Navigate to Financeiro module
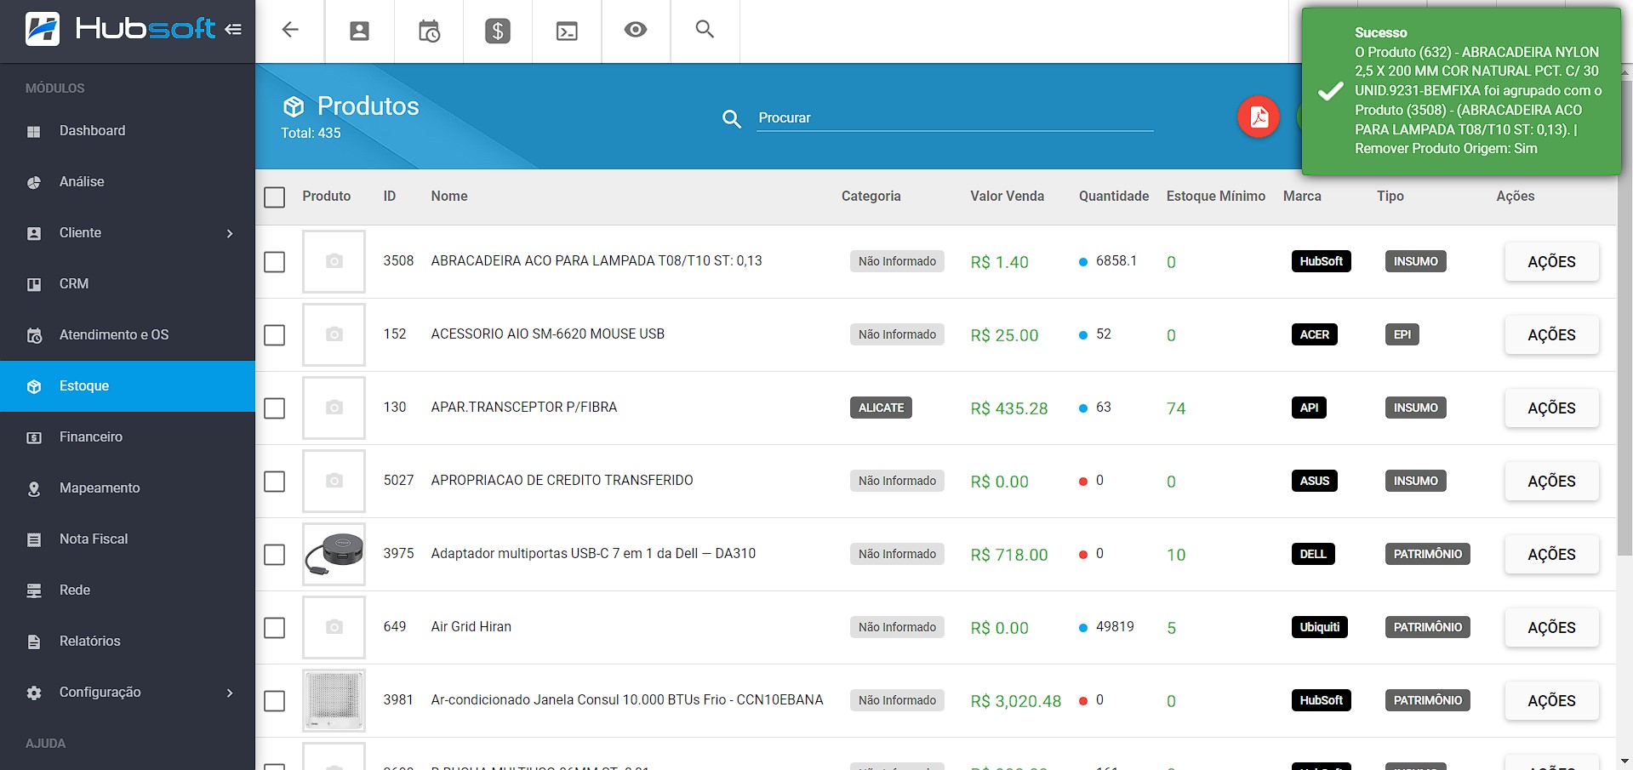The image size is (1633, 770). (x=128, y=437)
